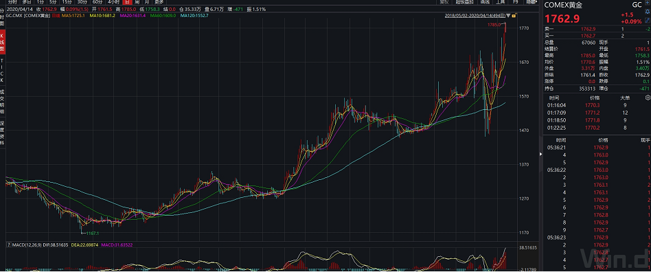
Task: Click the F9 button
Action: point(516,2)
